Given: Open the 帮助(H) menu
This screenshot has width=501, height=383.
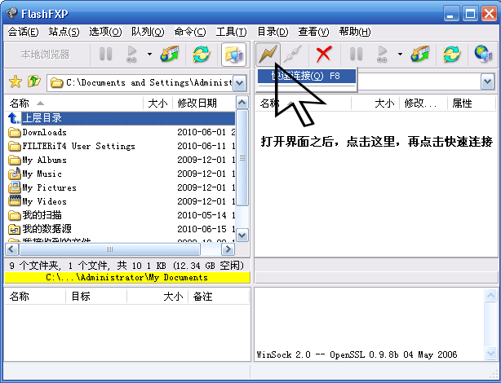Looking at the screenshot, I should point(355,32).
